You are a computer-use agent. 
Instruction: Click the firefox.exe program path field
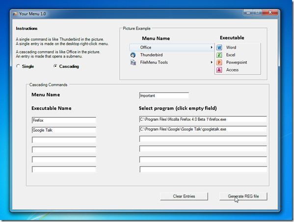coord(203,119)
